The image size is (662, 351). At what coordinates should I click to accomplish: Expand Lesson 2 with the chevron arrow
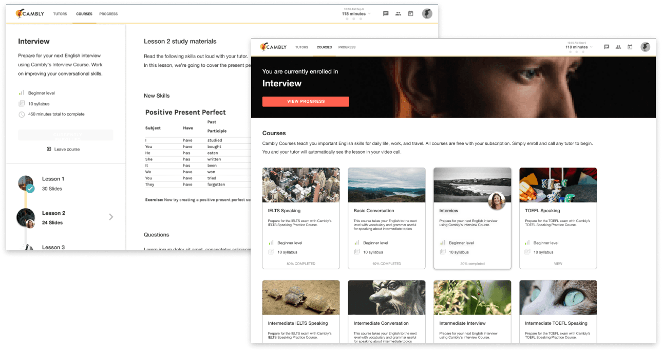tap(111, 217)
